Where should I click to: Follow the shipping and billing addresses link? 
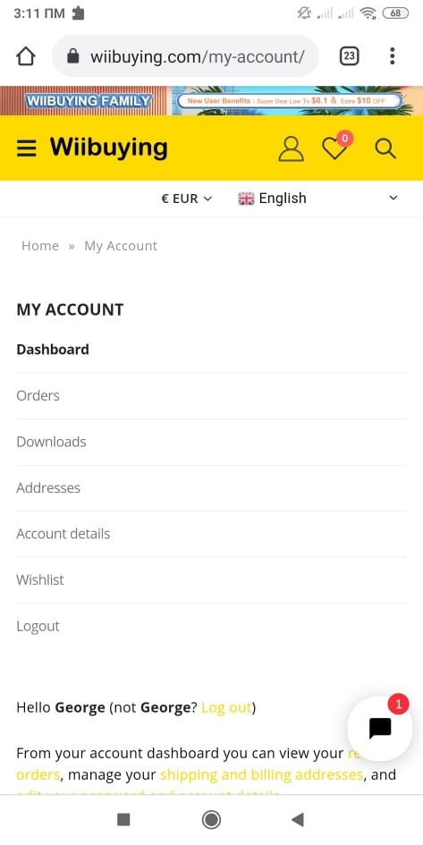click(261, 775)
